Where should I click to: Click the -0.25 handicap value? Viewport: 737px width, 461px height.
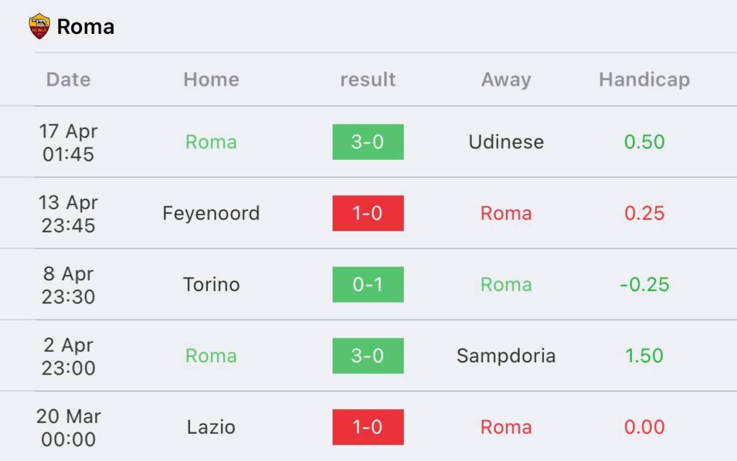[x=644, y=285]
